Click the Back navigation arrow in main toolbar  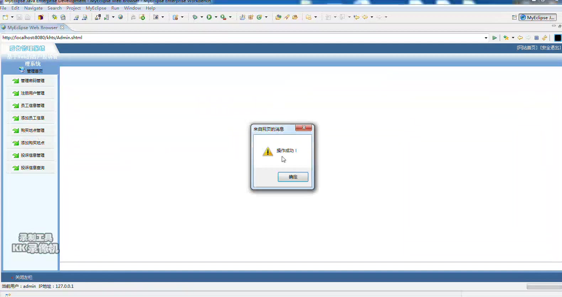tap(365, 17)
